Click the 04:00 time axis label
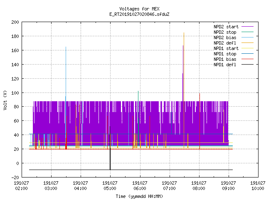 point(80,188)
